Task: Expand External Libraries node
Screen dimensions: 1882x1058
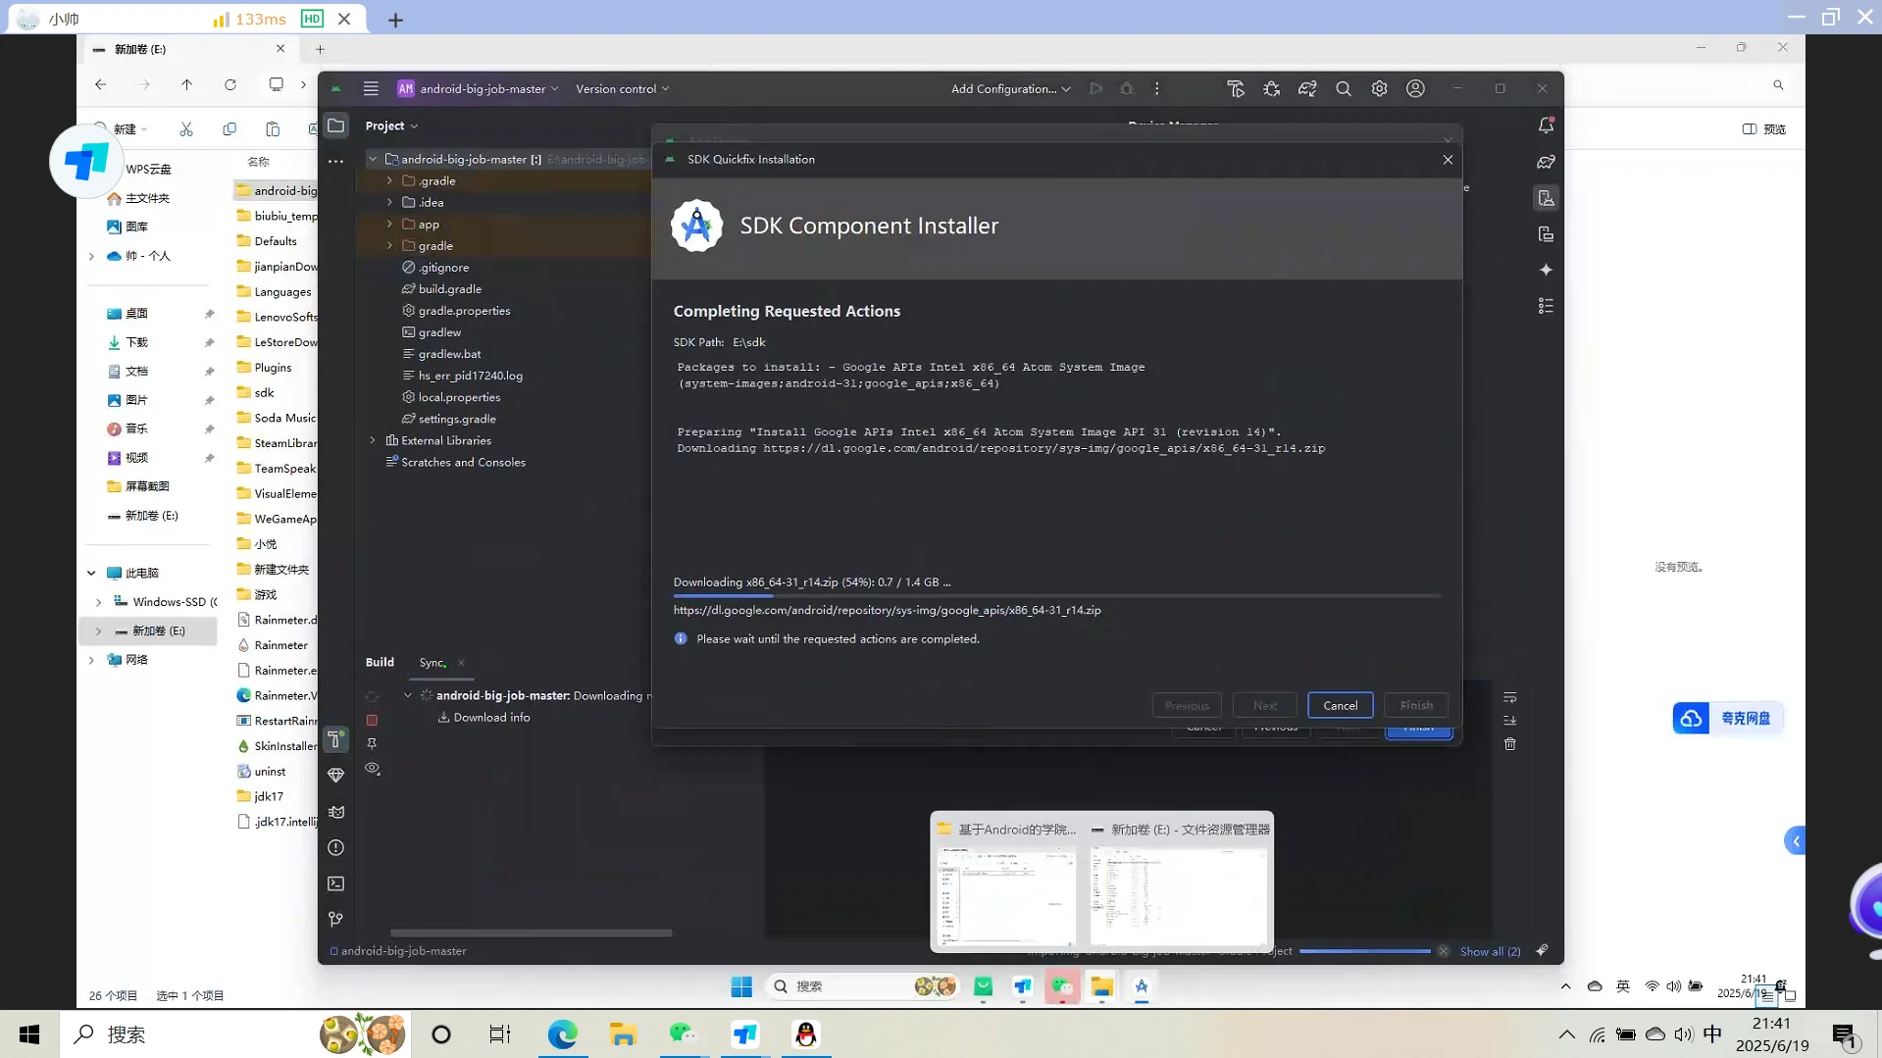Action: coord(373,441)
